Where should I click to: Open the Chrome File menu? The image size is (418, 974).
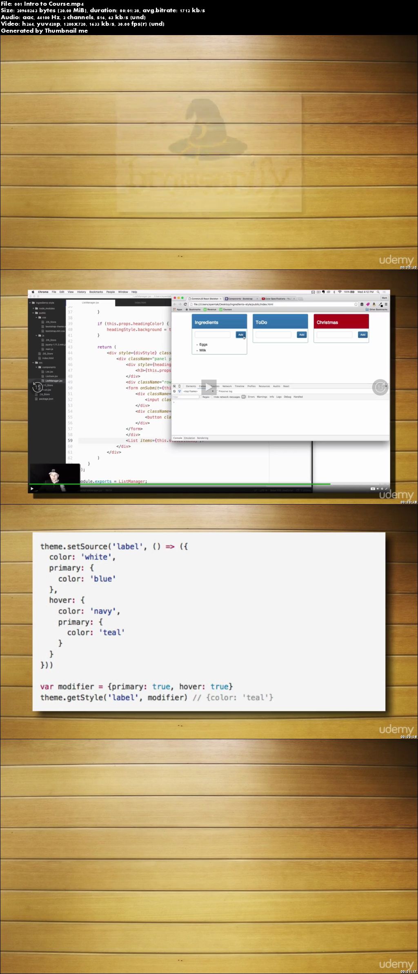(x=54, y=292)
